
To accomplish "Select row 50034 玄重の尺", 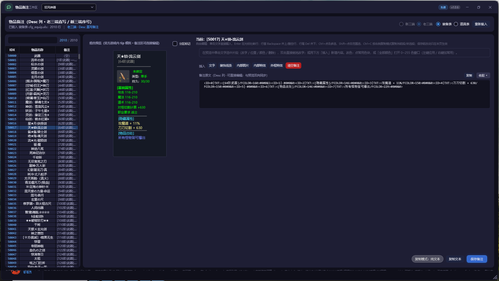I will 42,200.
